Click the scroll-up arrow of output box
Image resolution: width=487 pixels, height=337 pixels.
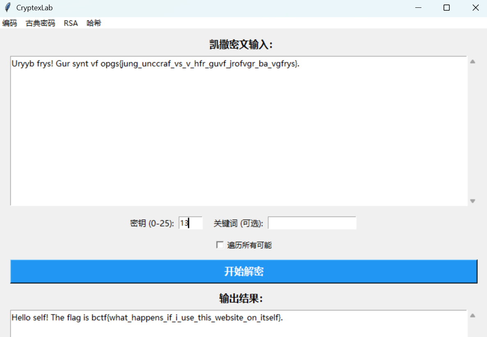point(472,316)
